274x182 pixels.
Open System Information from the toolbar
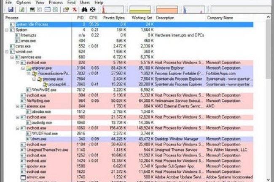[x=32, y=9]
